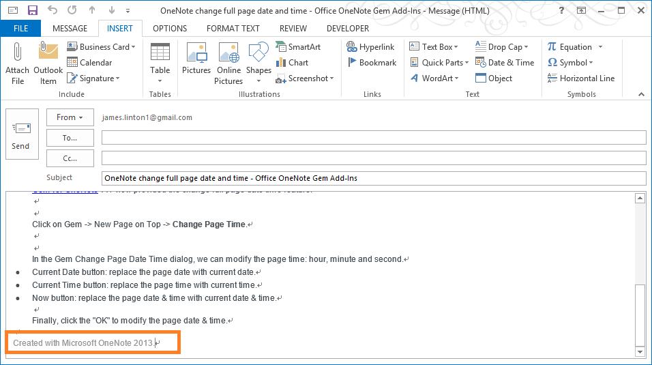Insert a Chart
This screenshot has width=652, height=365.
pos(292,63)
